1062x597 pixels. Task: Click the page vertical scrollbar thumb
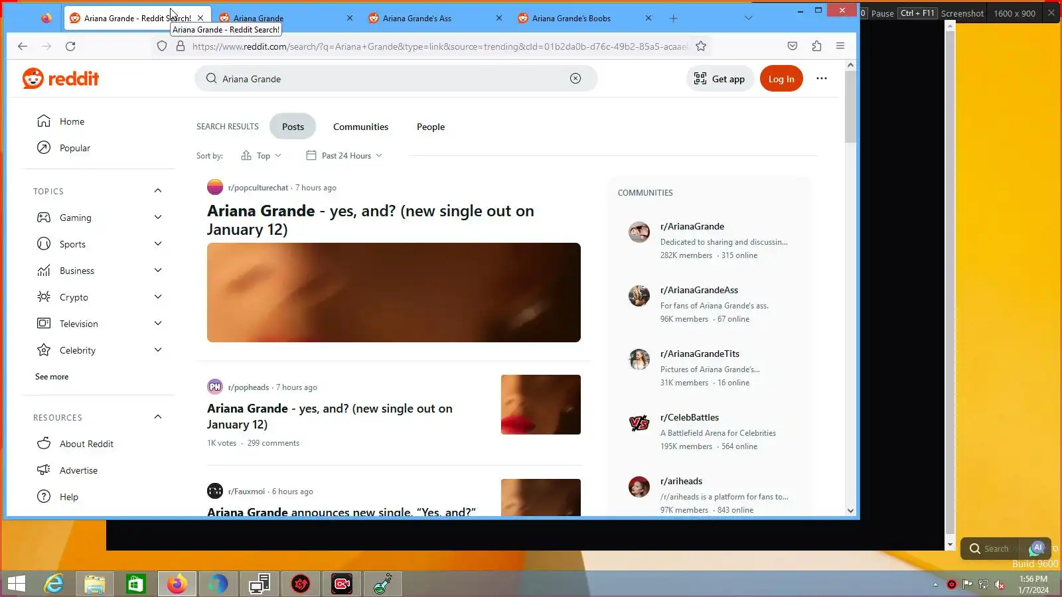[x=850, y=106]
